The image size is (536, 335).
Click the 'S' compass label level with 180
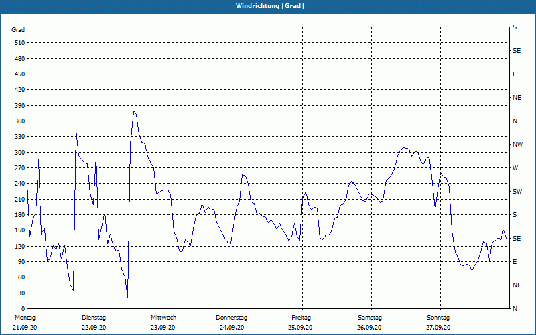point(515,215)
